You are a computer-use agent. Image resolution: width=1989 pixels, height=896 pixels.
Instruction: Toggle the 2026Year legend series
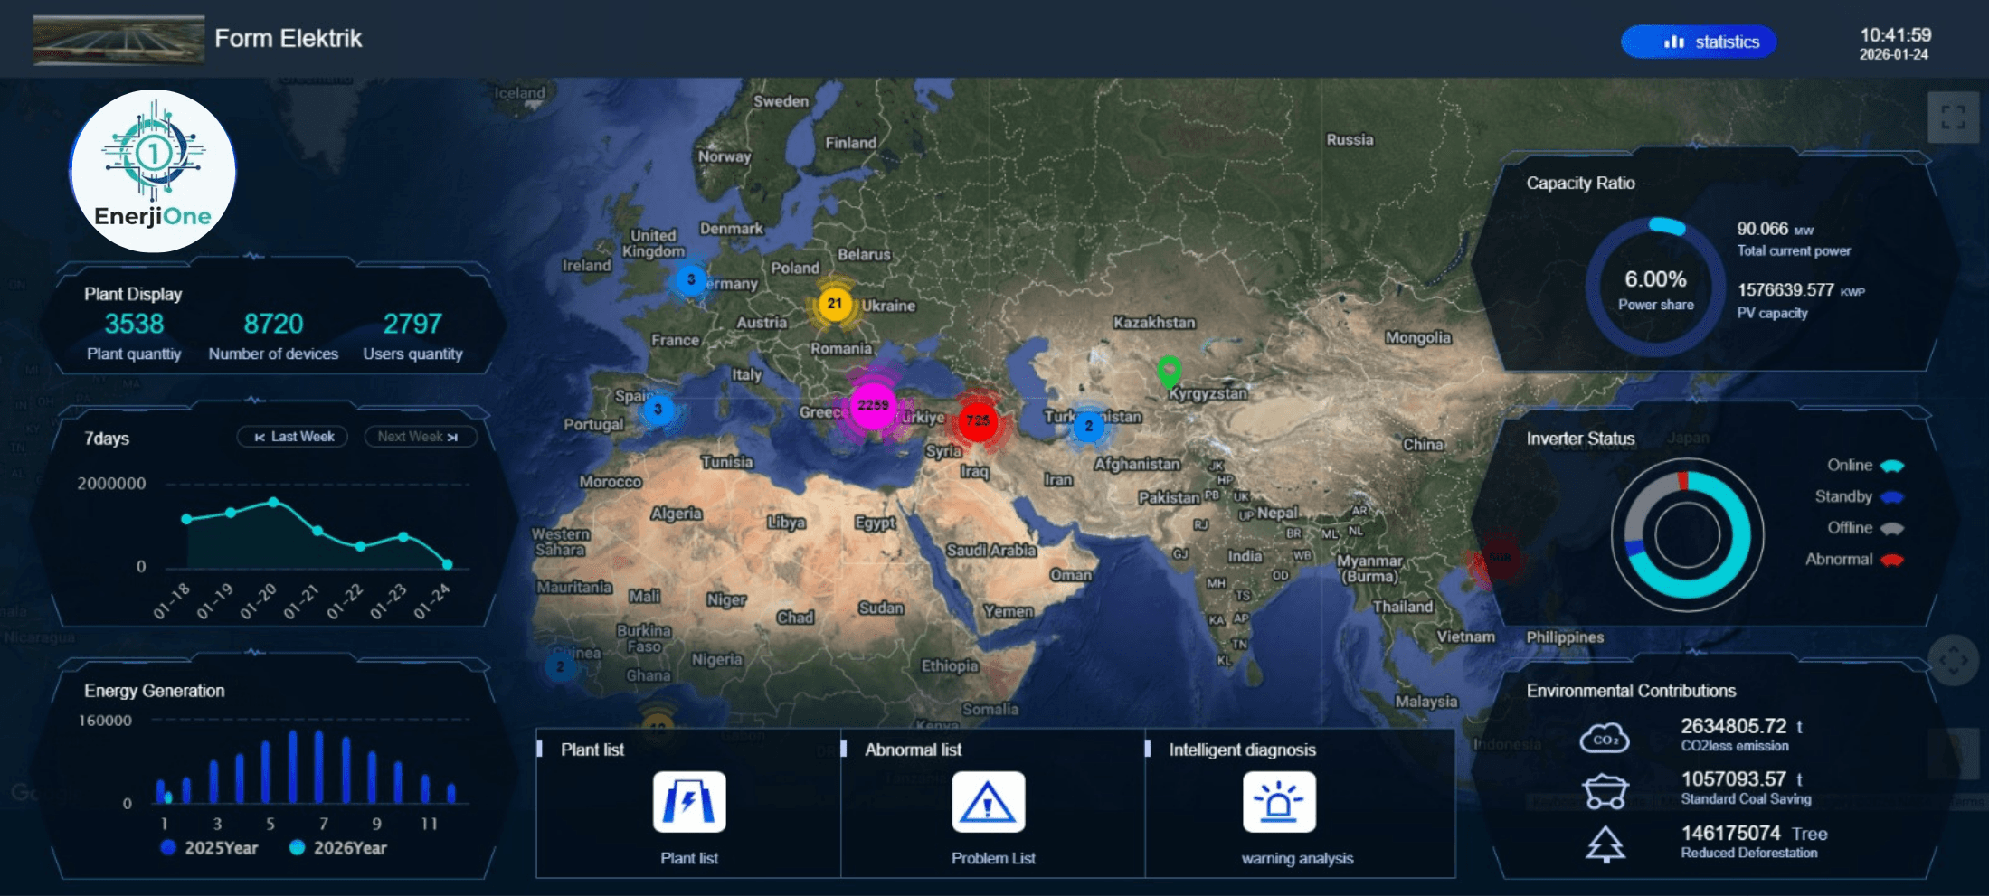click(x=338, y=848)
